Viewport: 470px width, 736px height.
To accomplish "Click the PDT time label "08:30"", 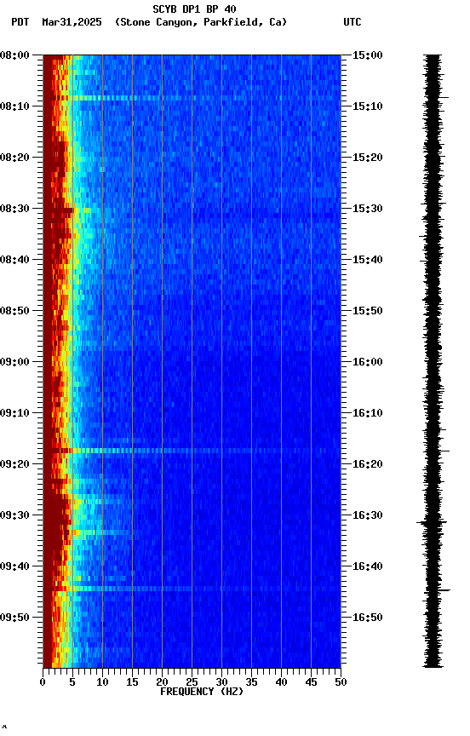I will 14,209.
